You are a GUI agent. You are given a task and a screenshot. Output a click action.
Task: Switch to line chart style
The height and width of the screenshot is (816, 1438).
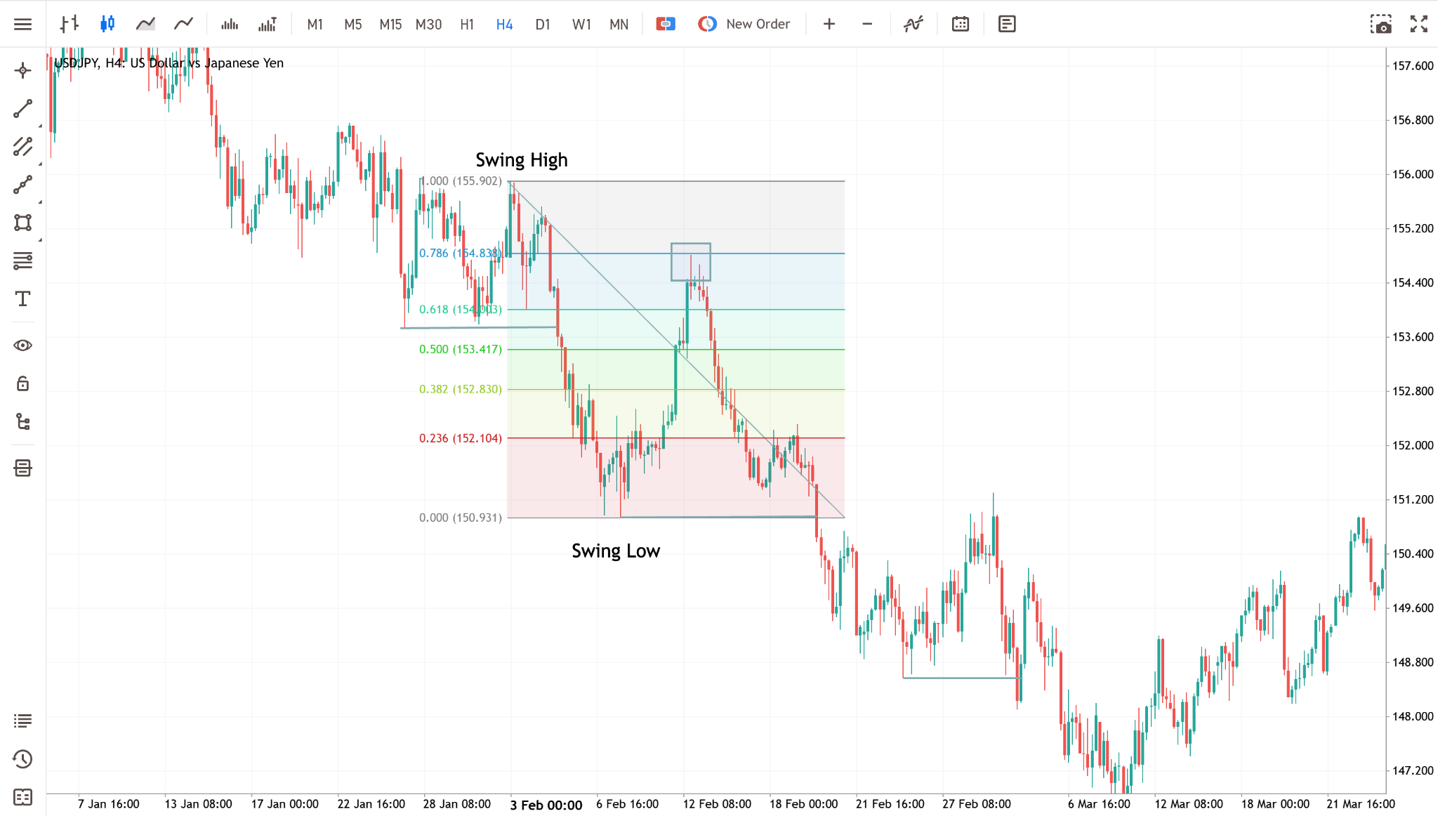click(x=183, y=24)
